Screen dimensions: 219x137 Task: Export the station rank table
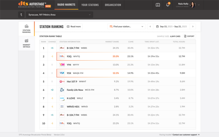pyautogui.click(x=189, y=36)
